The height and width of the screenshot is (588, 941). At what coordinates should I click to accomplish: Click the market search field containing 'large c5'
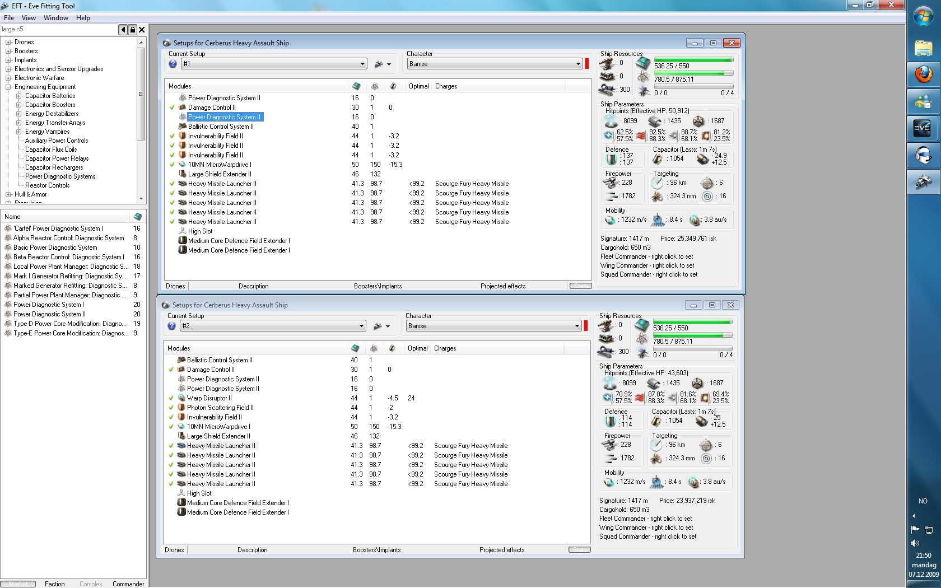(x=59, y=30)
